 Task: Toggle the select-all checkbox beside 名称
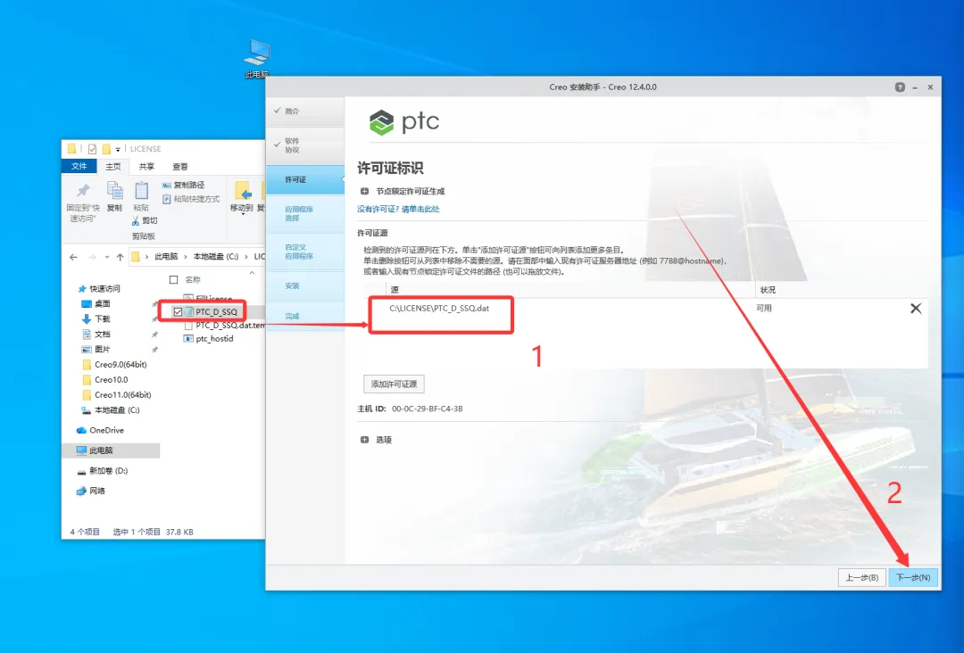[x=174, y=279]
